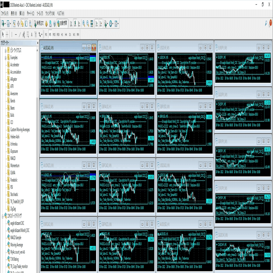Open the Strategy Tester magnifier icon

[30, 24]
